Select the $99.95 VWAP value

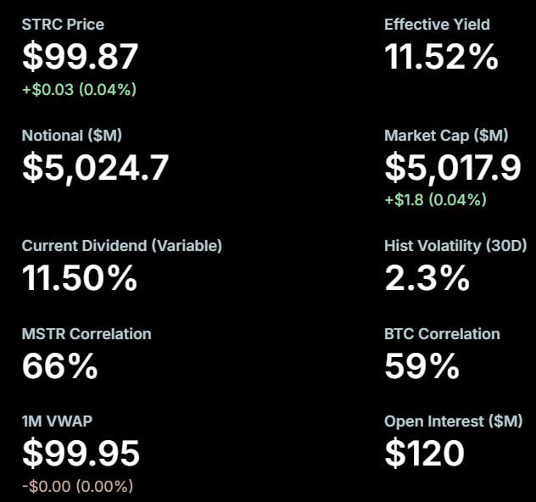coord(81,454)
